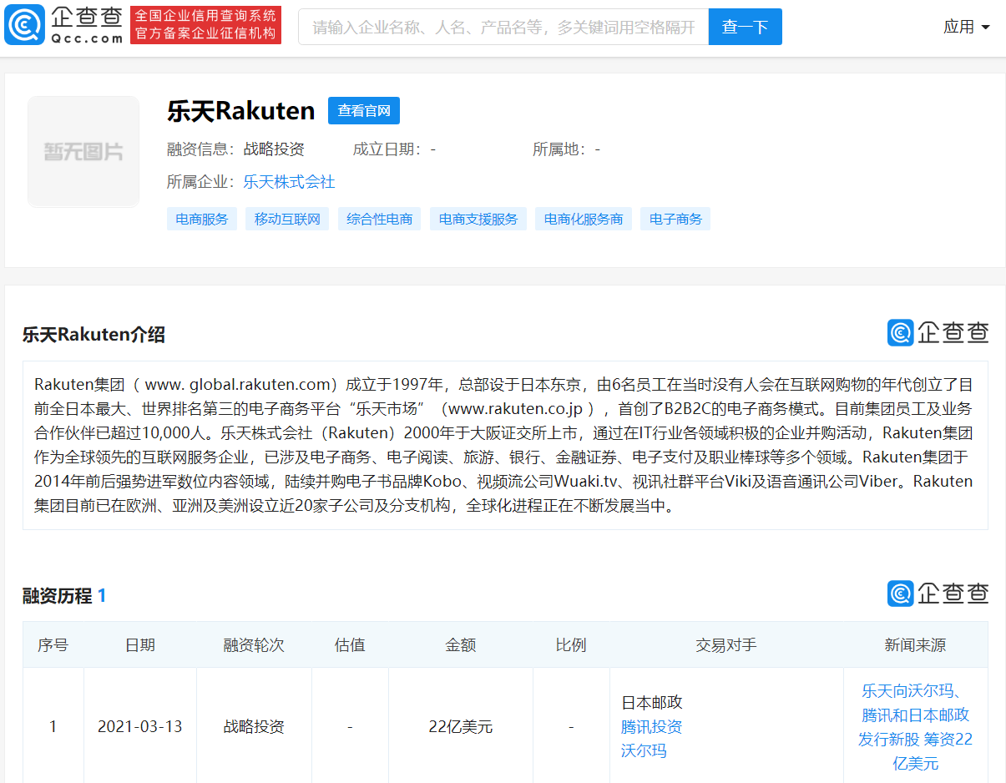Click the 乐天Rakuten company title

pyautogui.click(x=241, y=111)
